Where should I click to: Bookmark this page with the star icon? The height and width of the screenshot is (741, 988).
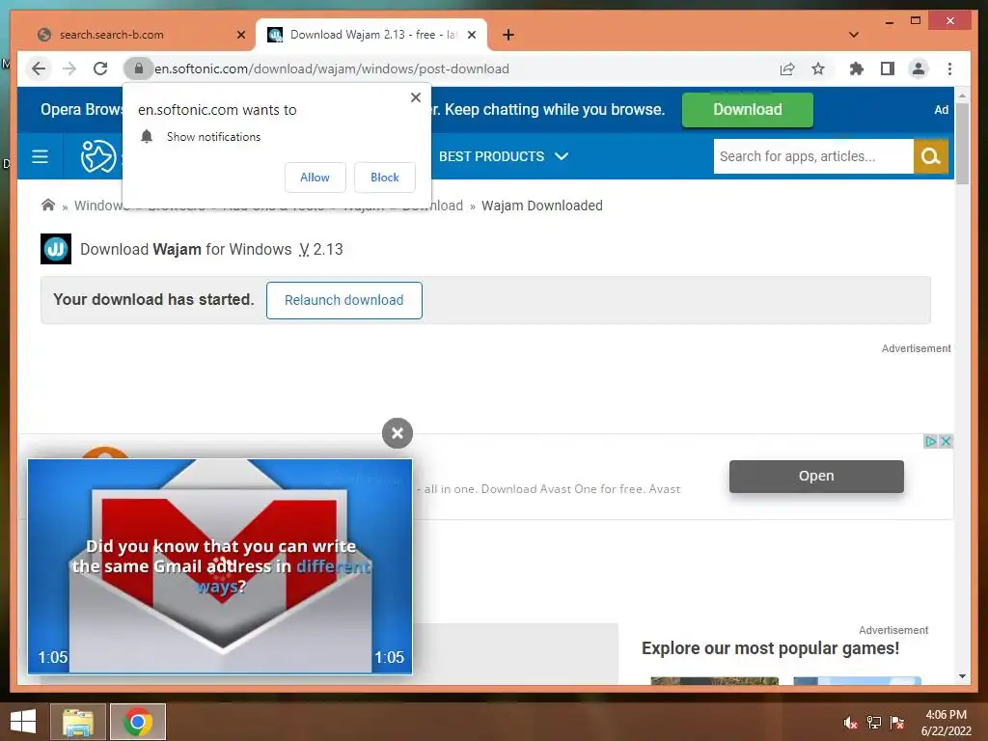tap(818, 69)
